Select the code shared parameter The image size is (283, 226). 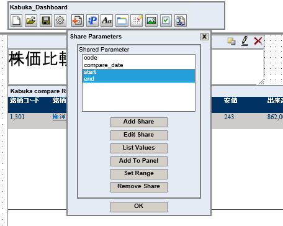pyautogui.click(x=138, y=58)
